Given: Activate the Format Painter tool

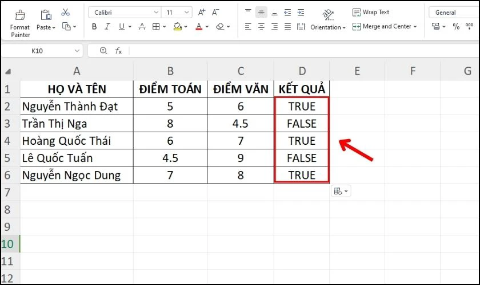Looking at the screenshot, I should tap(20, 23).
